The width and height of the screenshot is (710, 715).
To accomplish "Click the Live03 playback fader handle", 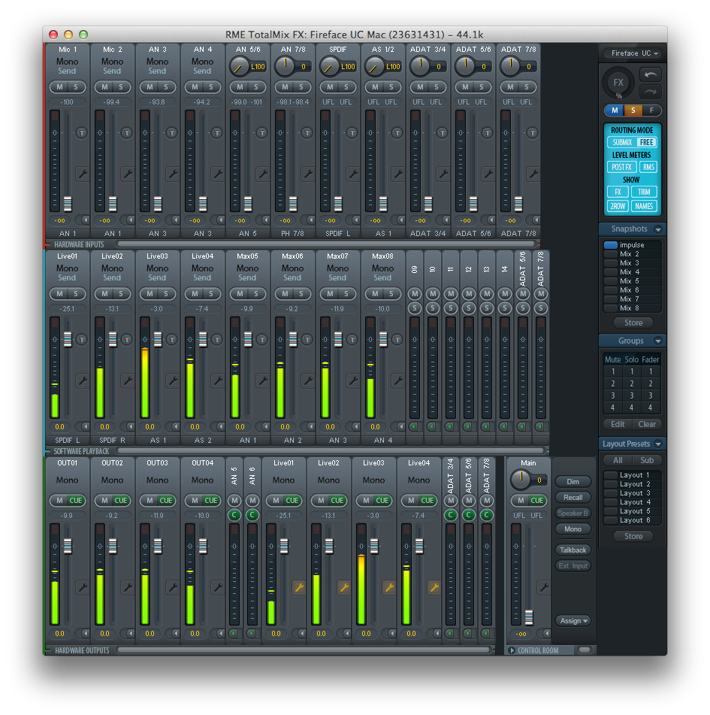I will click(x=158, y=339).
